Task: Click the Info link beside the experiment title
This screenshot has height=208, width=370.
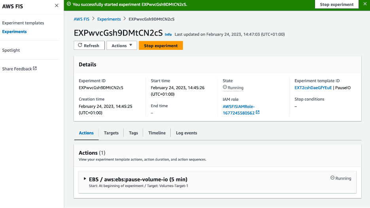Action: tap(168, 34)
